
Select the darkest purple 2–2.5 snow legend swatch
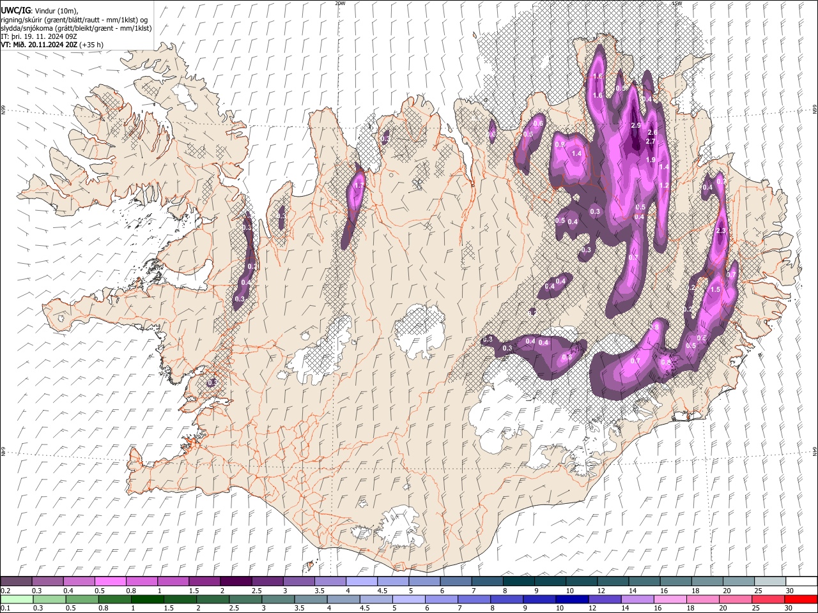(236, 581)
